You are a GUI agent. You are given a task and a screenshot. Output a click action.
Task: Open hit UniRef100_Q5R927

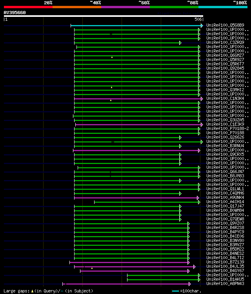point(225,60)
